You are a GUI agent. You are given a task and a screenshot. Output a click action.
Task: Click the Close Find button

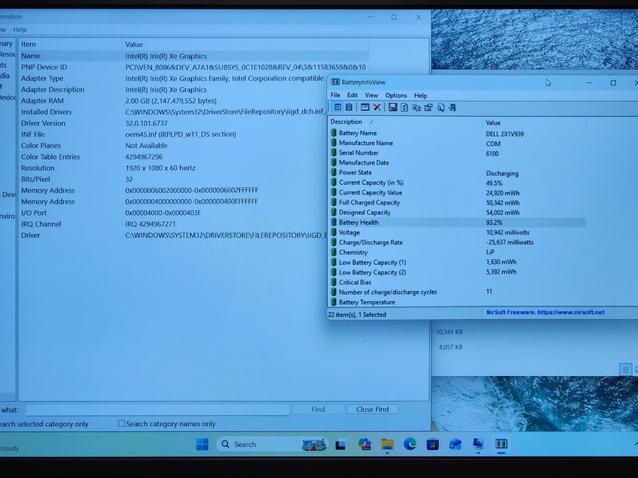click(x=372, y=409)
